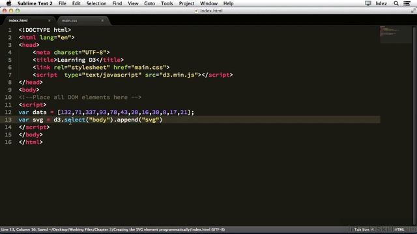This screenshot has height=234, width=417.
Task: Click the <!DOCTYPE html> line
Action: [x=45, y=30]
